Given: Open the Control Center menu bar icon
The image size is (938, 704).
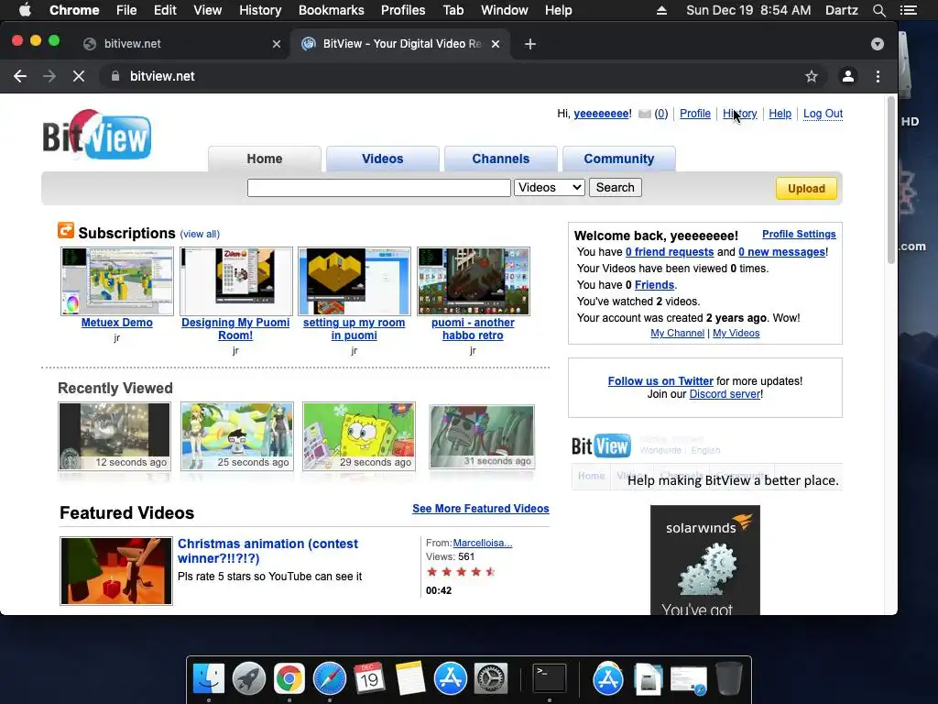Looking at the screenshot, I should [x=908, y=10].
